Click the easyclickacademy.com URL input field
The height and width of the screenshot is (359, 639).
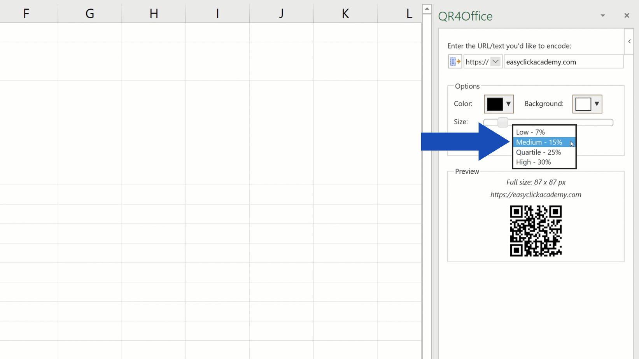tap(564, 61)
